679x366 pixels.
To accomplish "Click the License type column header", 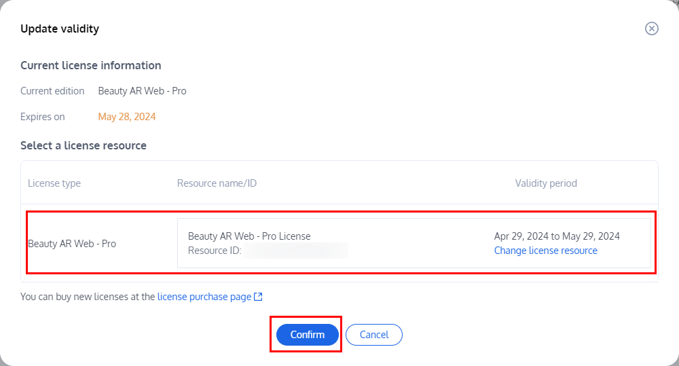I will pyautogui.click(x=54, y=183).
